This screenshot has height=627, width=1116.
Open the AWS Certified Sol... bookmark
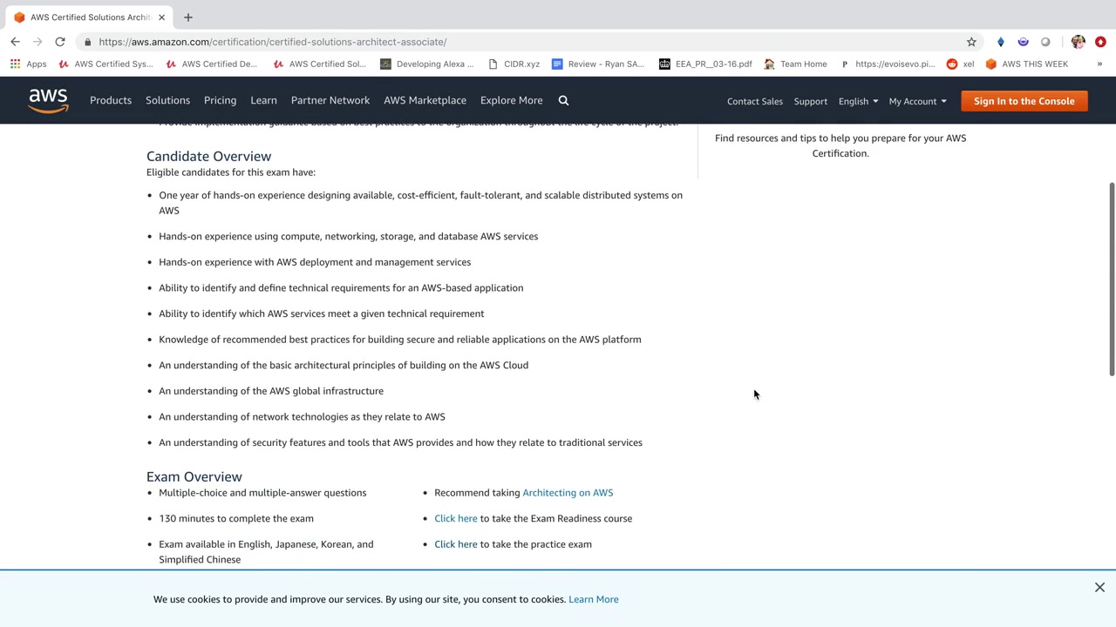[x=319, y=64]
